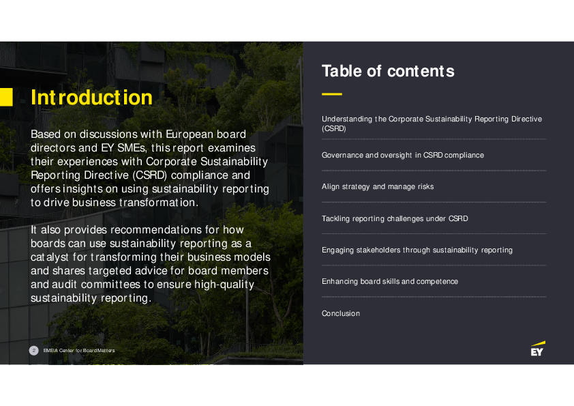This screenshot has width=574, height=406.
Task: Click the Tackling reporting challenges under CSRD entry
Action: (x=395, y=218)
